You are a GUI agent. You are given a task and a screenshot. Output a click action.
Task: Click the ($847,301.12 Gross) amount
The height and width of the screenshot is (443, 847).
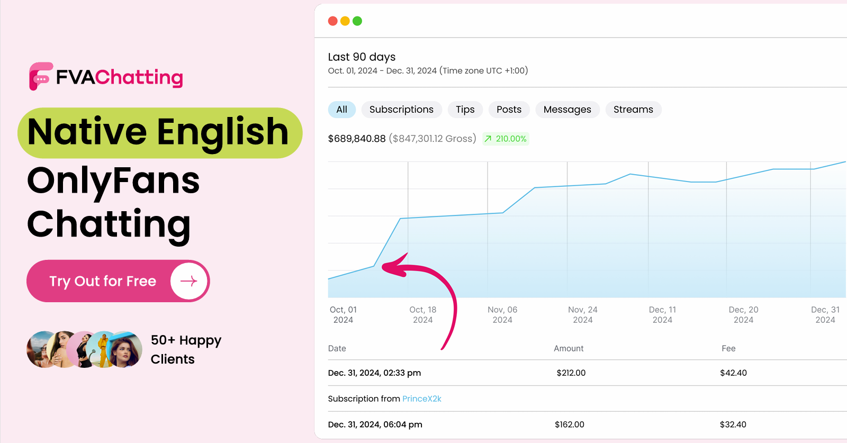[x=432, y=139]
